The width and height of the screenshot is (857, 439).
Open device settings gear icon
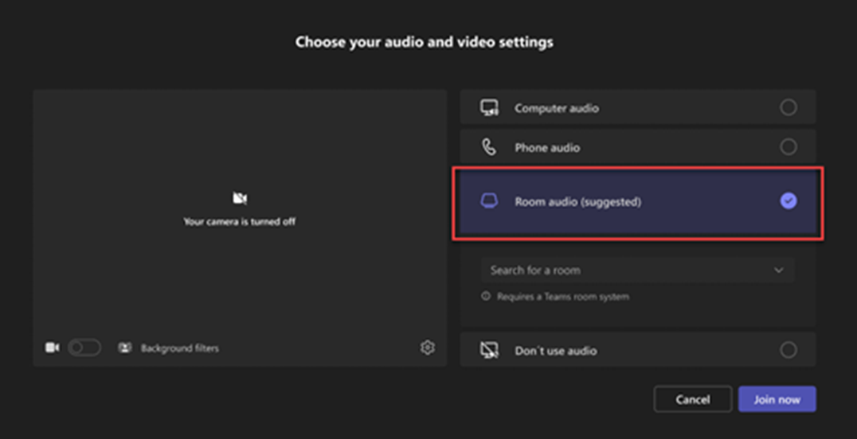pos(428,348)
